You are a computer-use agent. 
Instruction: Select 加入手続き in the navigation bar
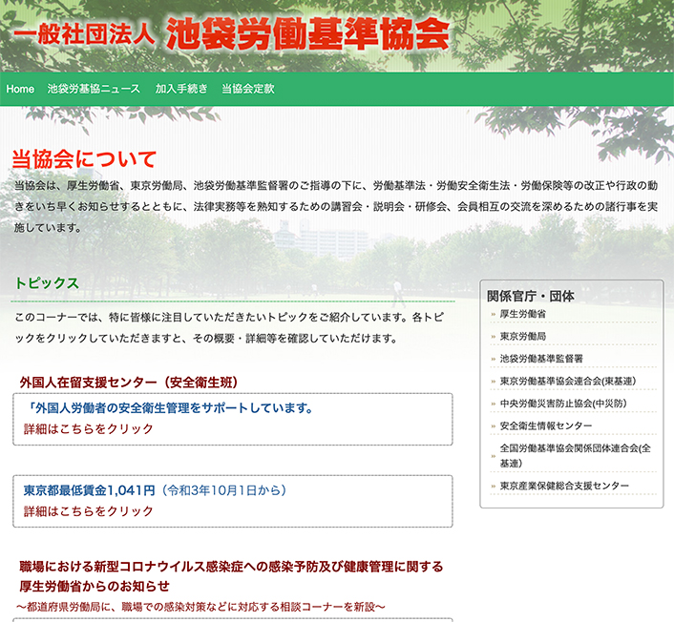point(181,89)
